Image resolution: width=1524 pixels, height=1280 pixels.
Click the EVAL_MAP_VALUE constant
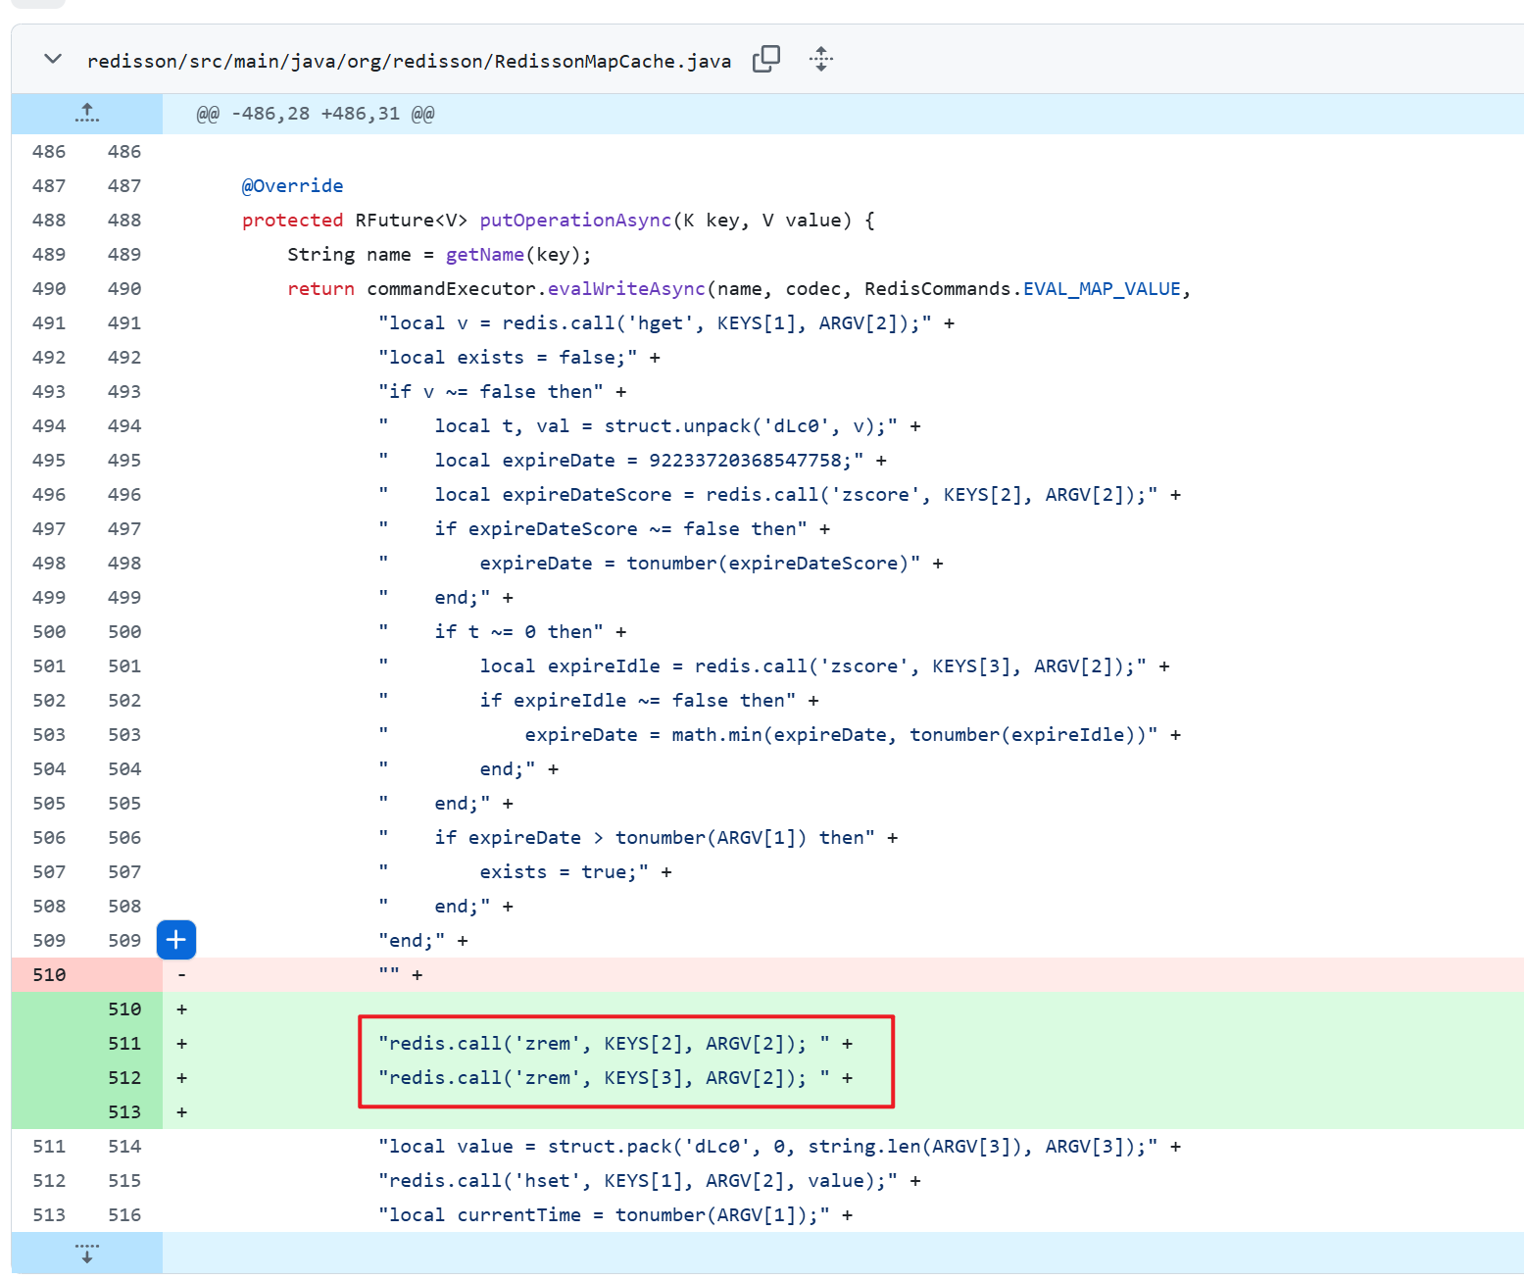click(1102, 289)
